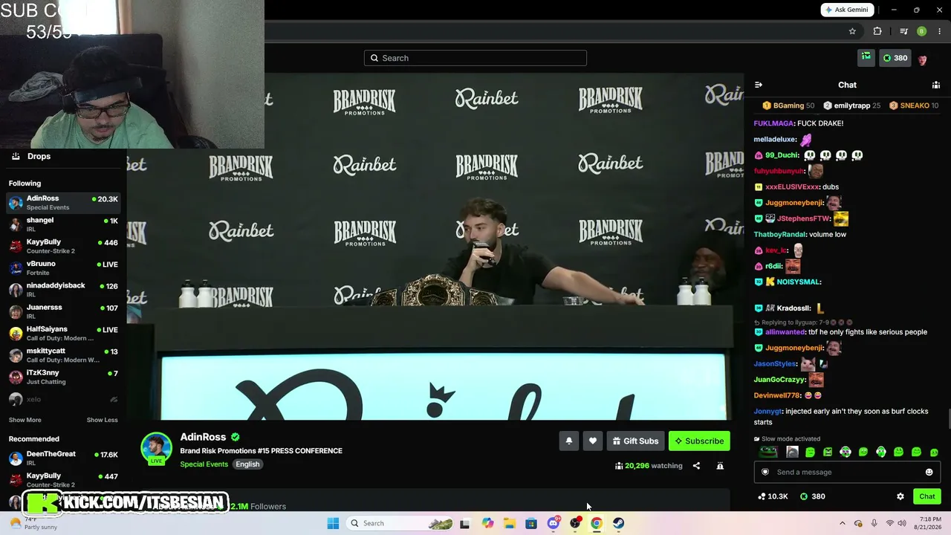Click Jonnygt username in chat
The image size is (951, 535).
768,412
